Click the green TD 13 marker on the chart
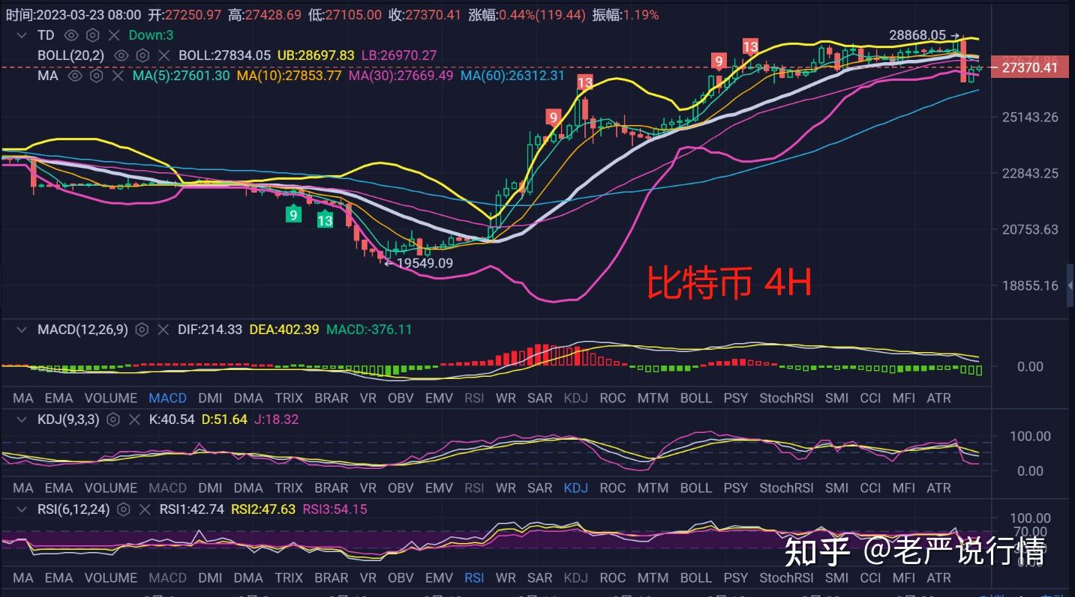The image size is (1075, 597). (324, 220)
